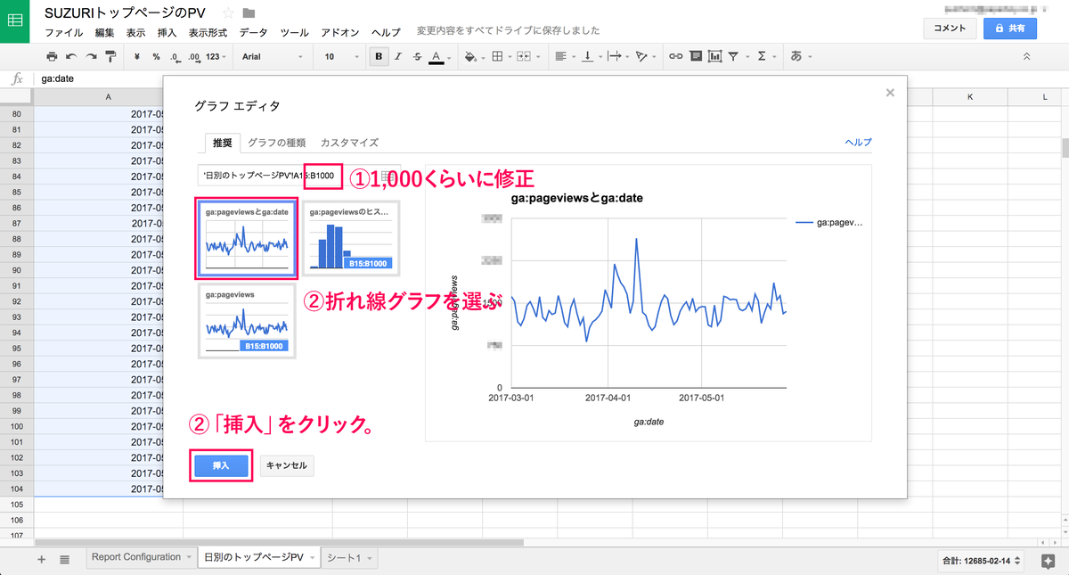Select the paint format roller icon
The width and height of the screenshot is (1069, 575).
(110, 56)
